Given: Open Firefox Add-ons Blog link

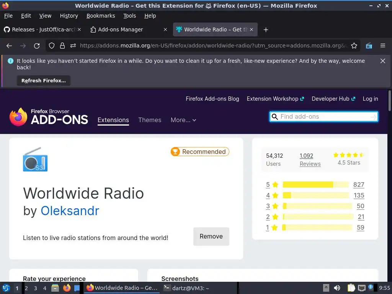Looking at the screenshot, I should 212,99.
